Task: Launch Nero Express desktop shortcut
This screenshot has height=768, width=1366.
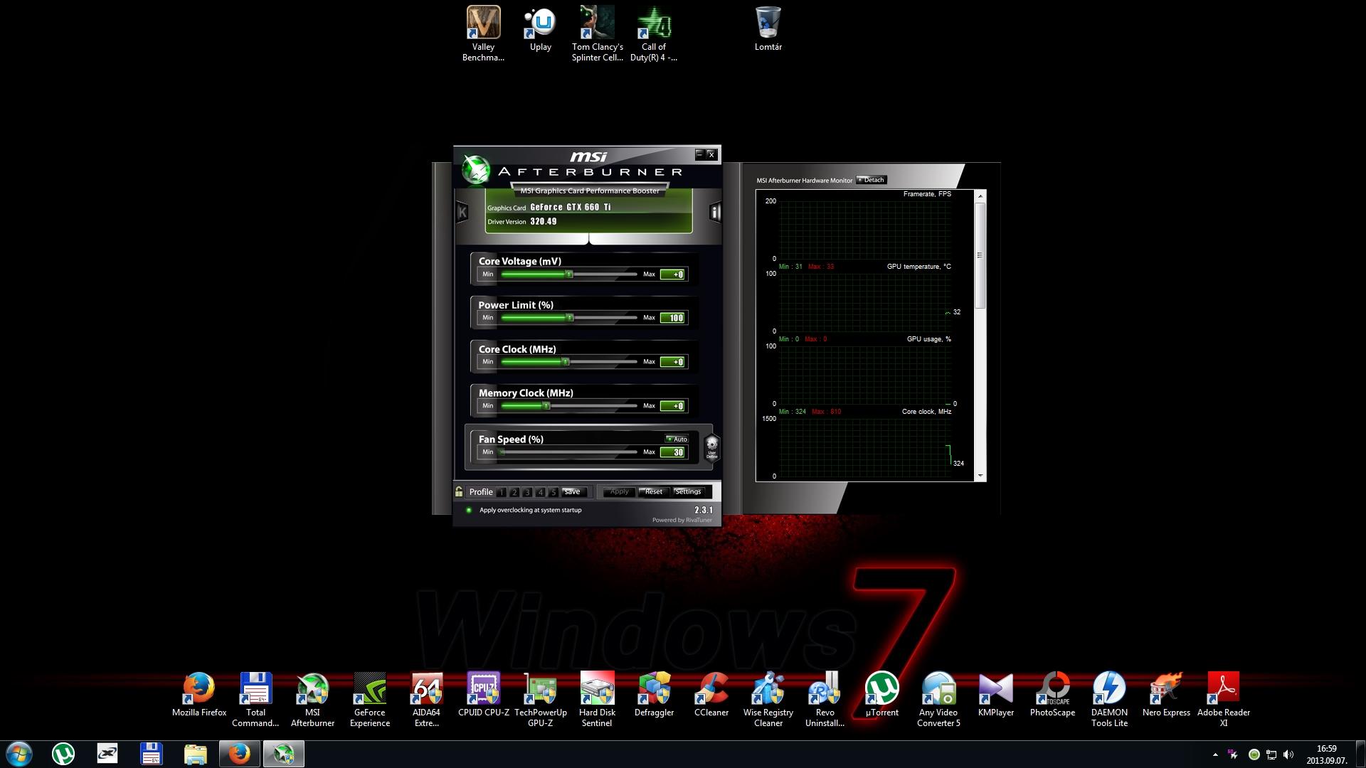Action: pyautogui.click(x=1166, y=695)
